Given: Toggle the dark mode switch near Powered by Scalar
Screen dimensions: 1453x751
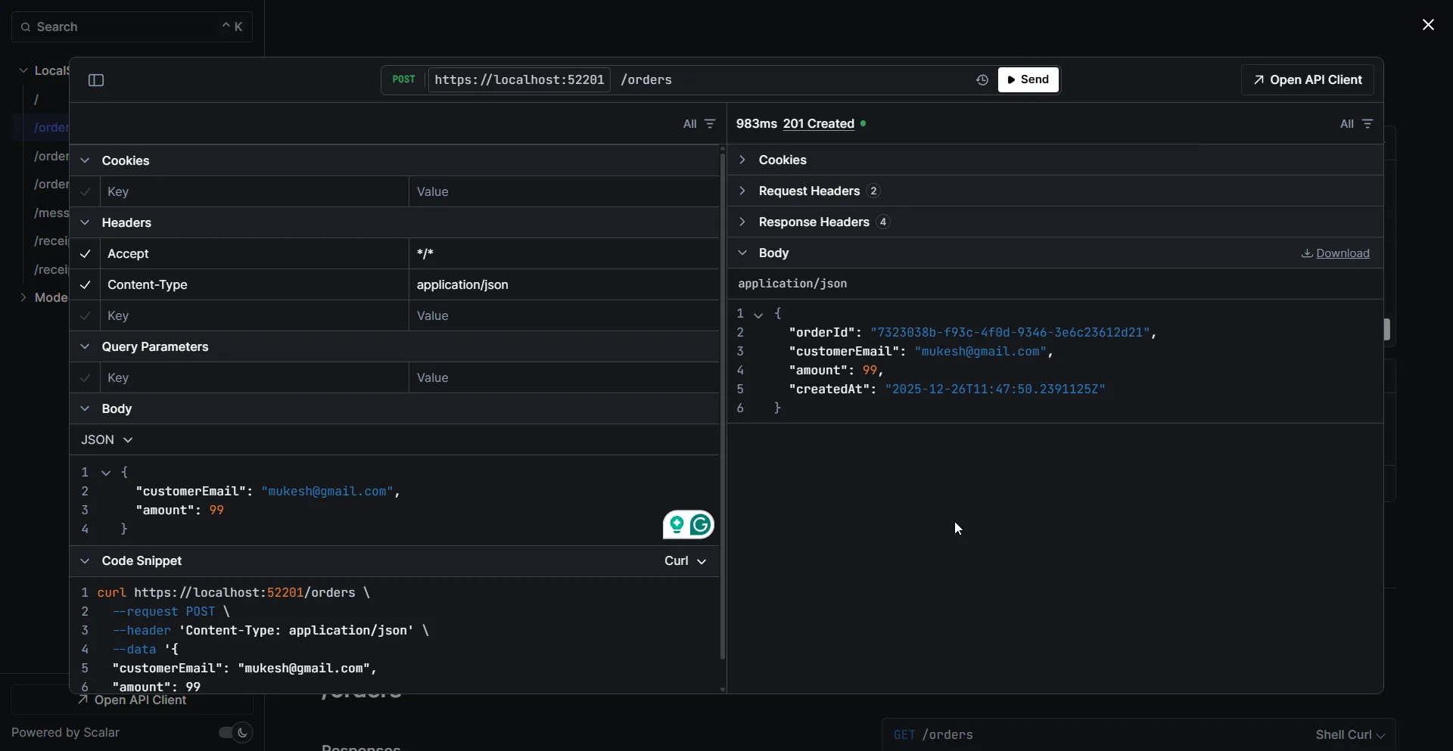Looking at the screenshot, I should coord(234,733).
